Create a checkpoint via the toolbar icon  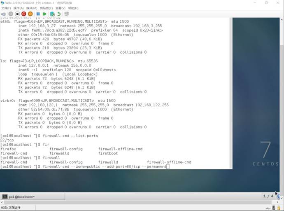[52, 14]
